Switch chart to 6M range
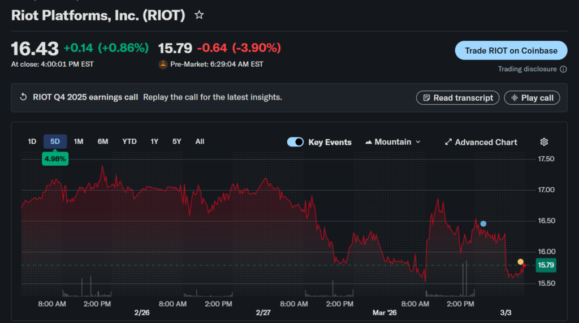This screenshot has width=579, height=323. coord(103,141)
